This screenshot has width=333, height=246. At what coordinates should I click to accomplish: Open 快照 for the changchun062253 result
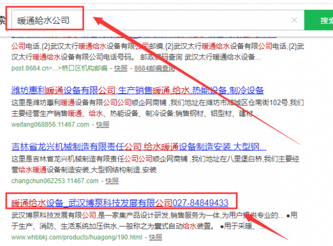tap(112, 181)
